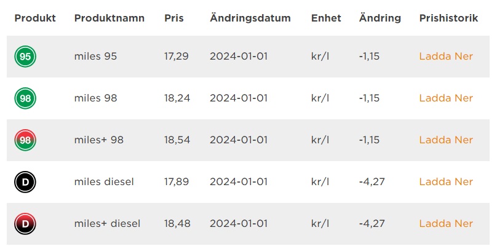This screenshot has height=246, width=497.
Task: Open Ladda Ner link for miles+ 98
Action: point(446,140)
